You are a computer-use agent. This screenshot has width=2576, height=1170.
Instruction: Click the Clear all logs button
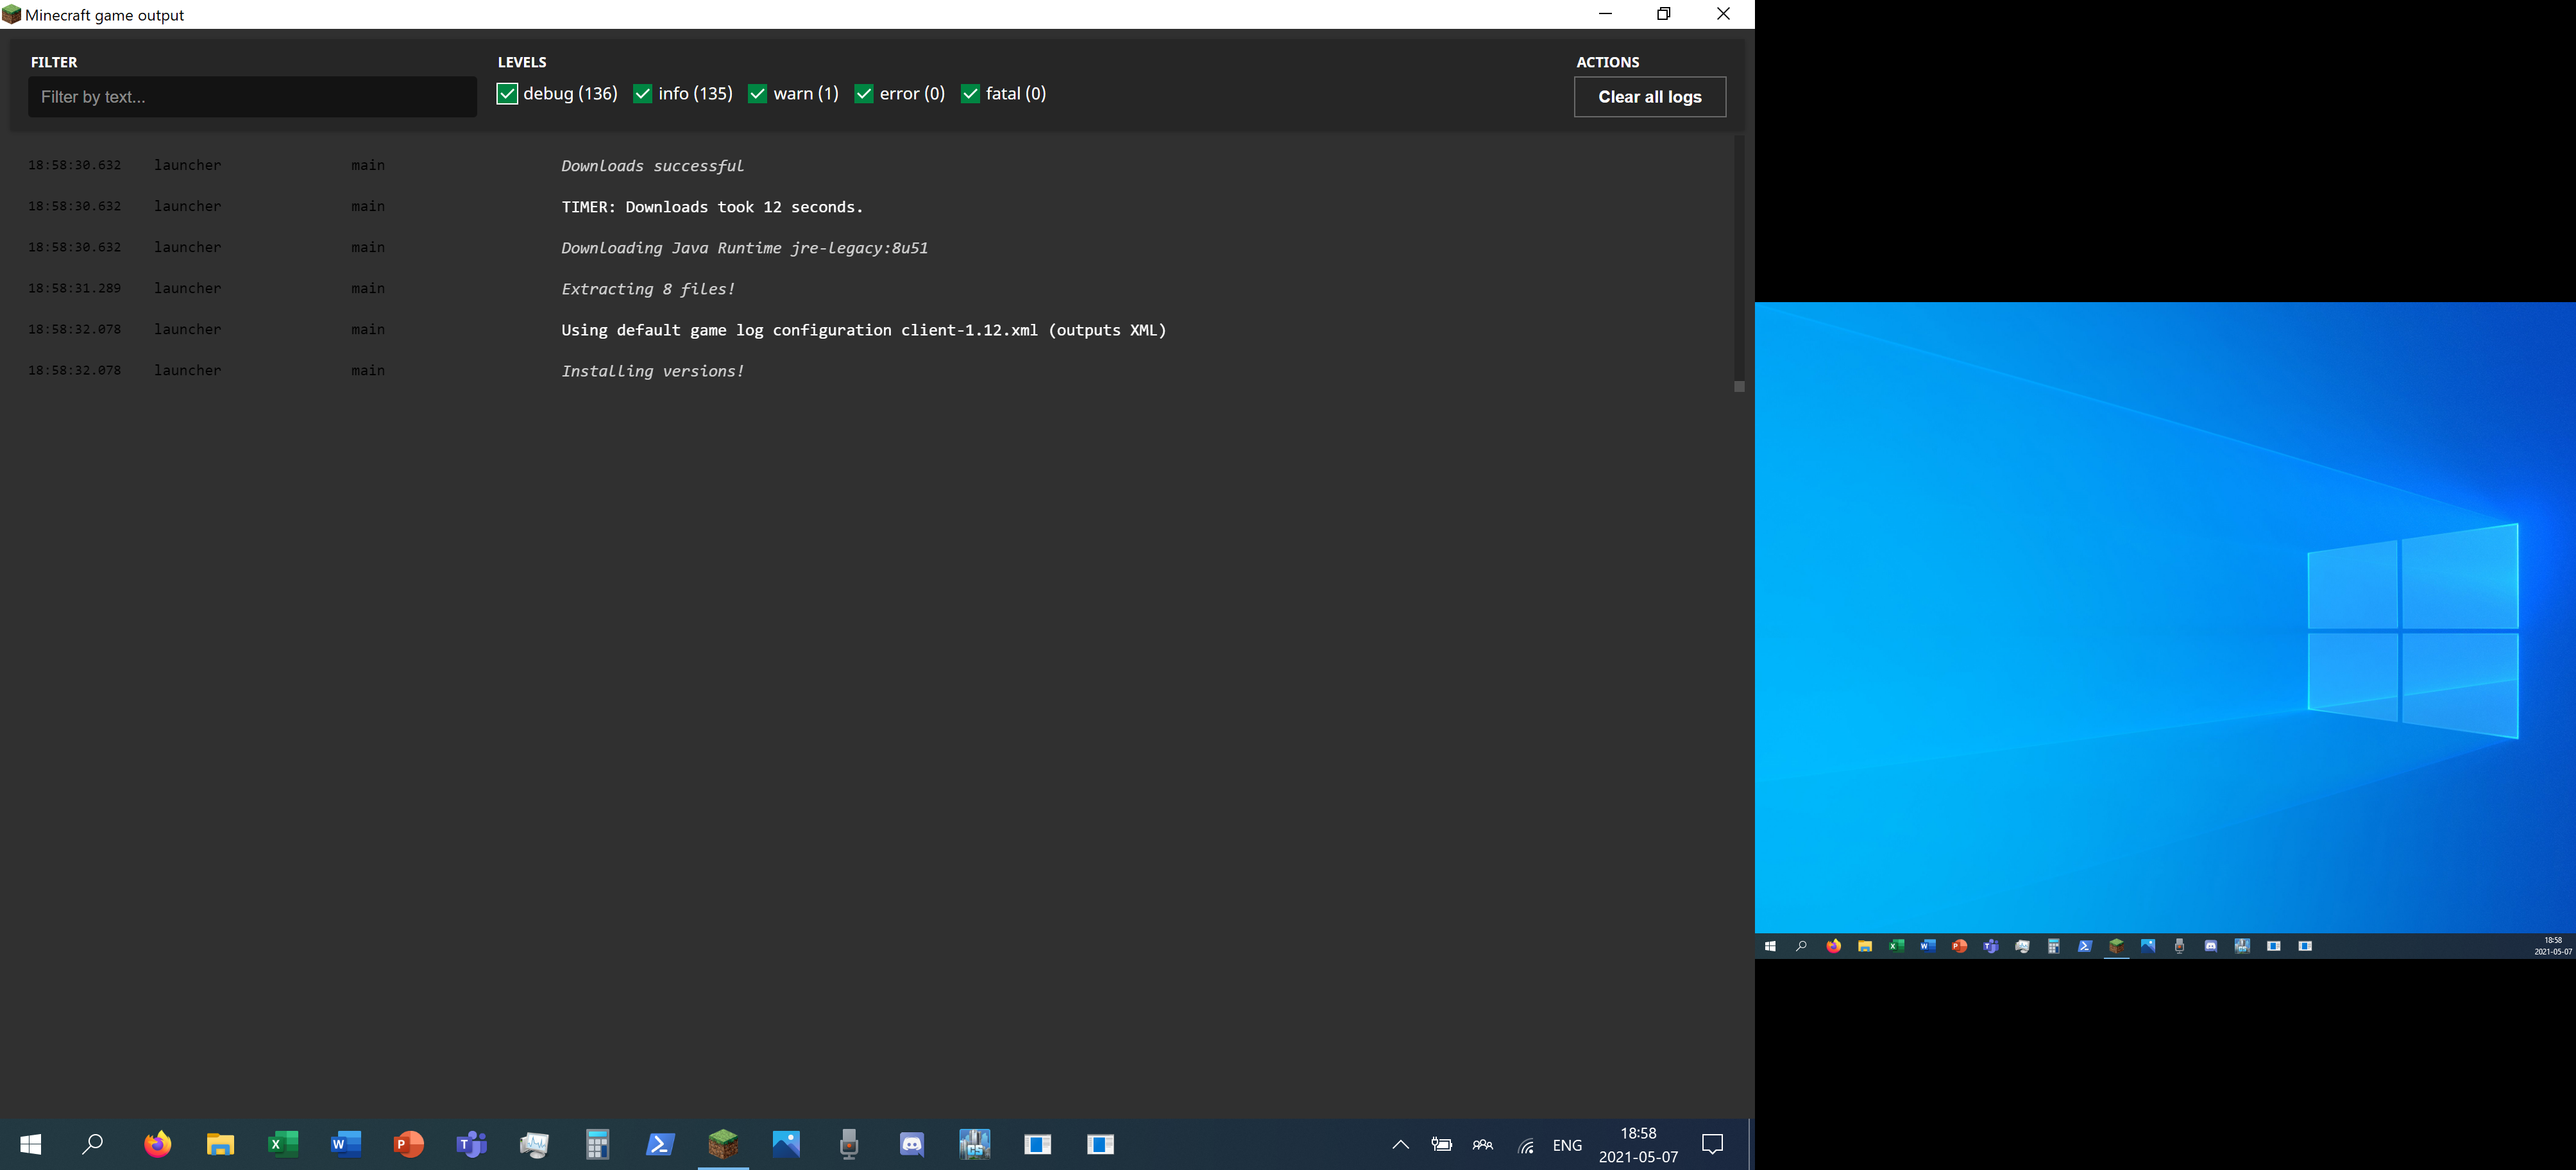pos(1649,97)
